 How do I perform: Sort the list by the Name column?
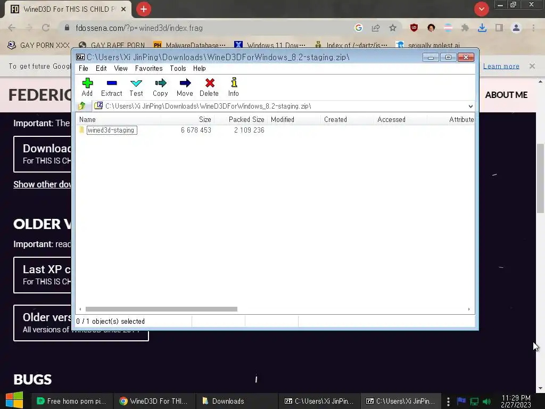click(118, 120)
